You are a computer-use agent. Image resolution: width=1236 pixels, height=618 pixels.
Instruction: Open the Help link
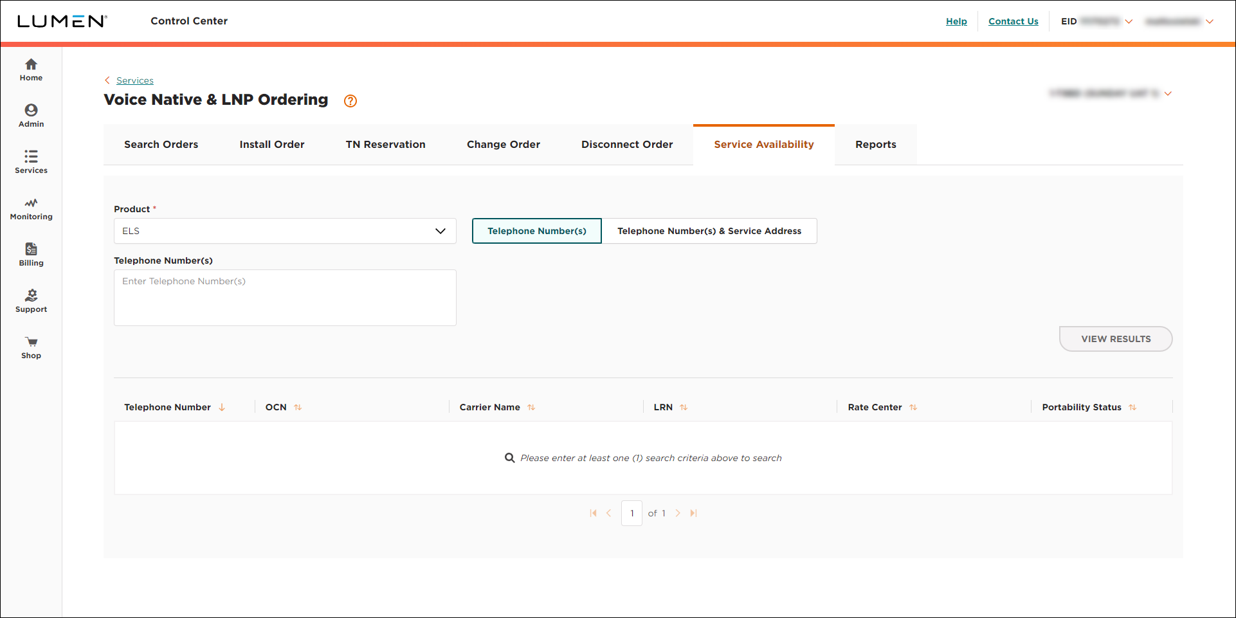coord(956,21)
